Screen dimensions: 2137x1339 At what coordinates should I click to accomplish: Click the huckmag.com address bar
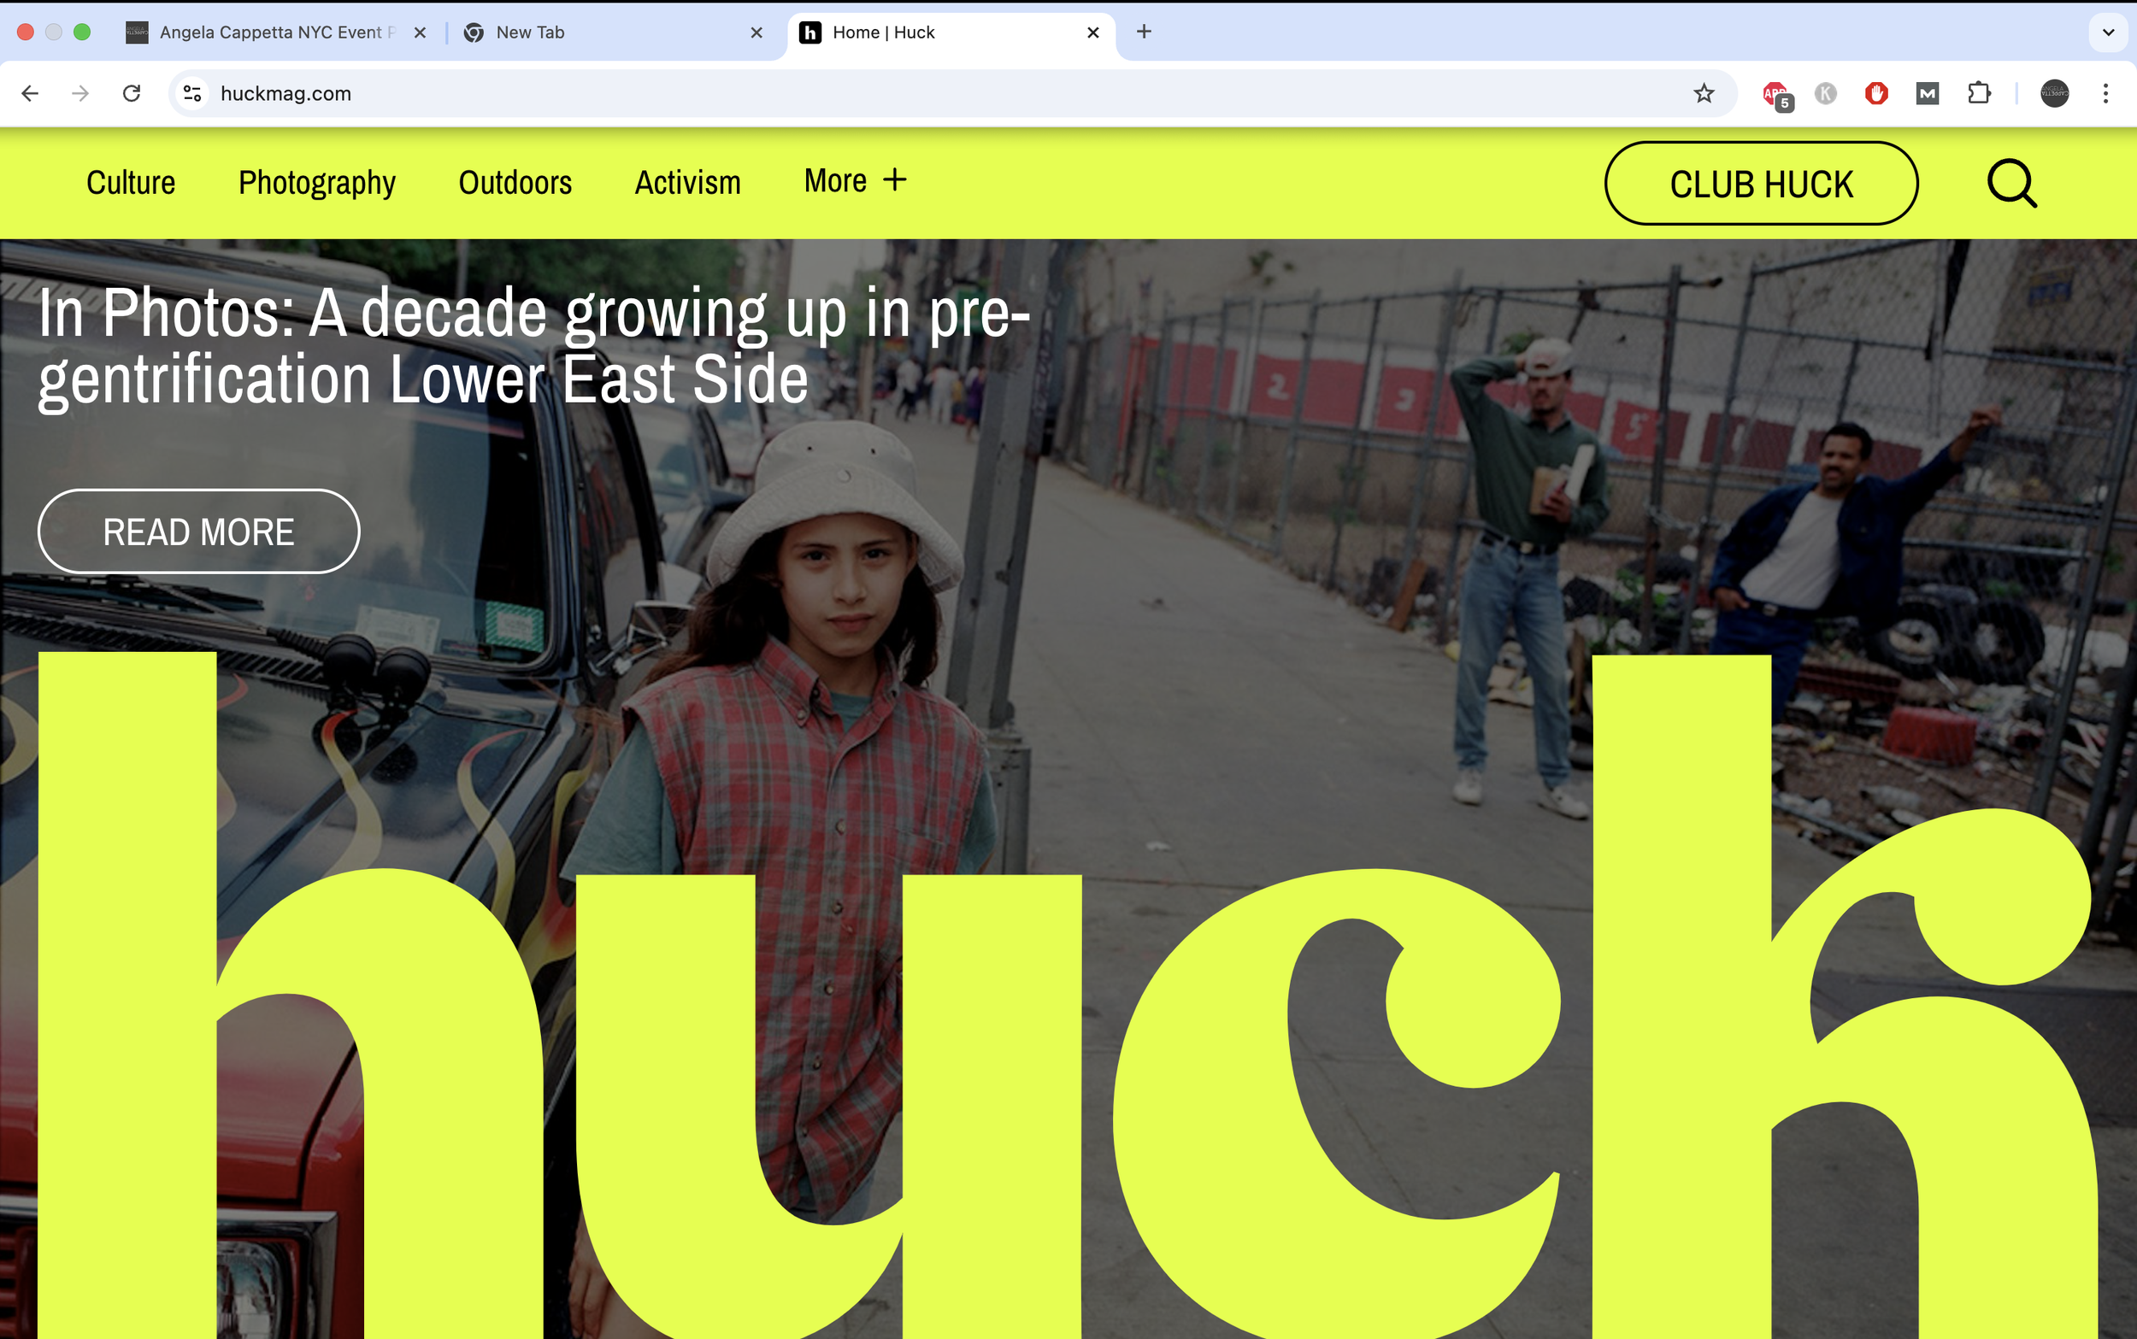tap(886, 93)
